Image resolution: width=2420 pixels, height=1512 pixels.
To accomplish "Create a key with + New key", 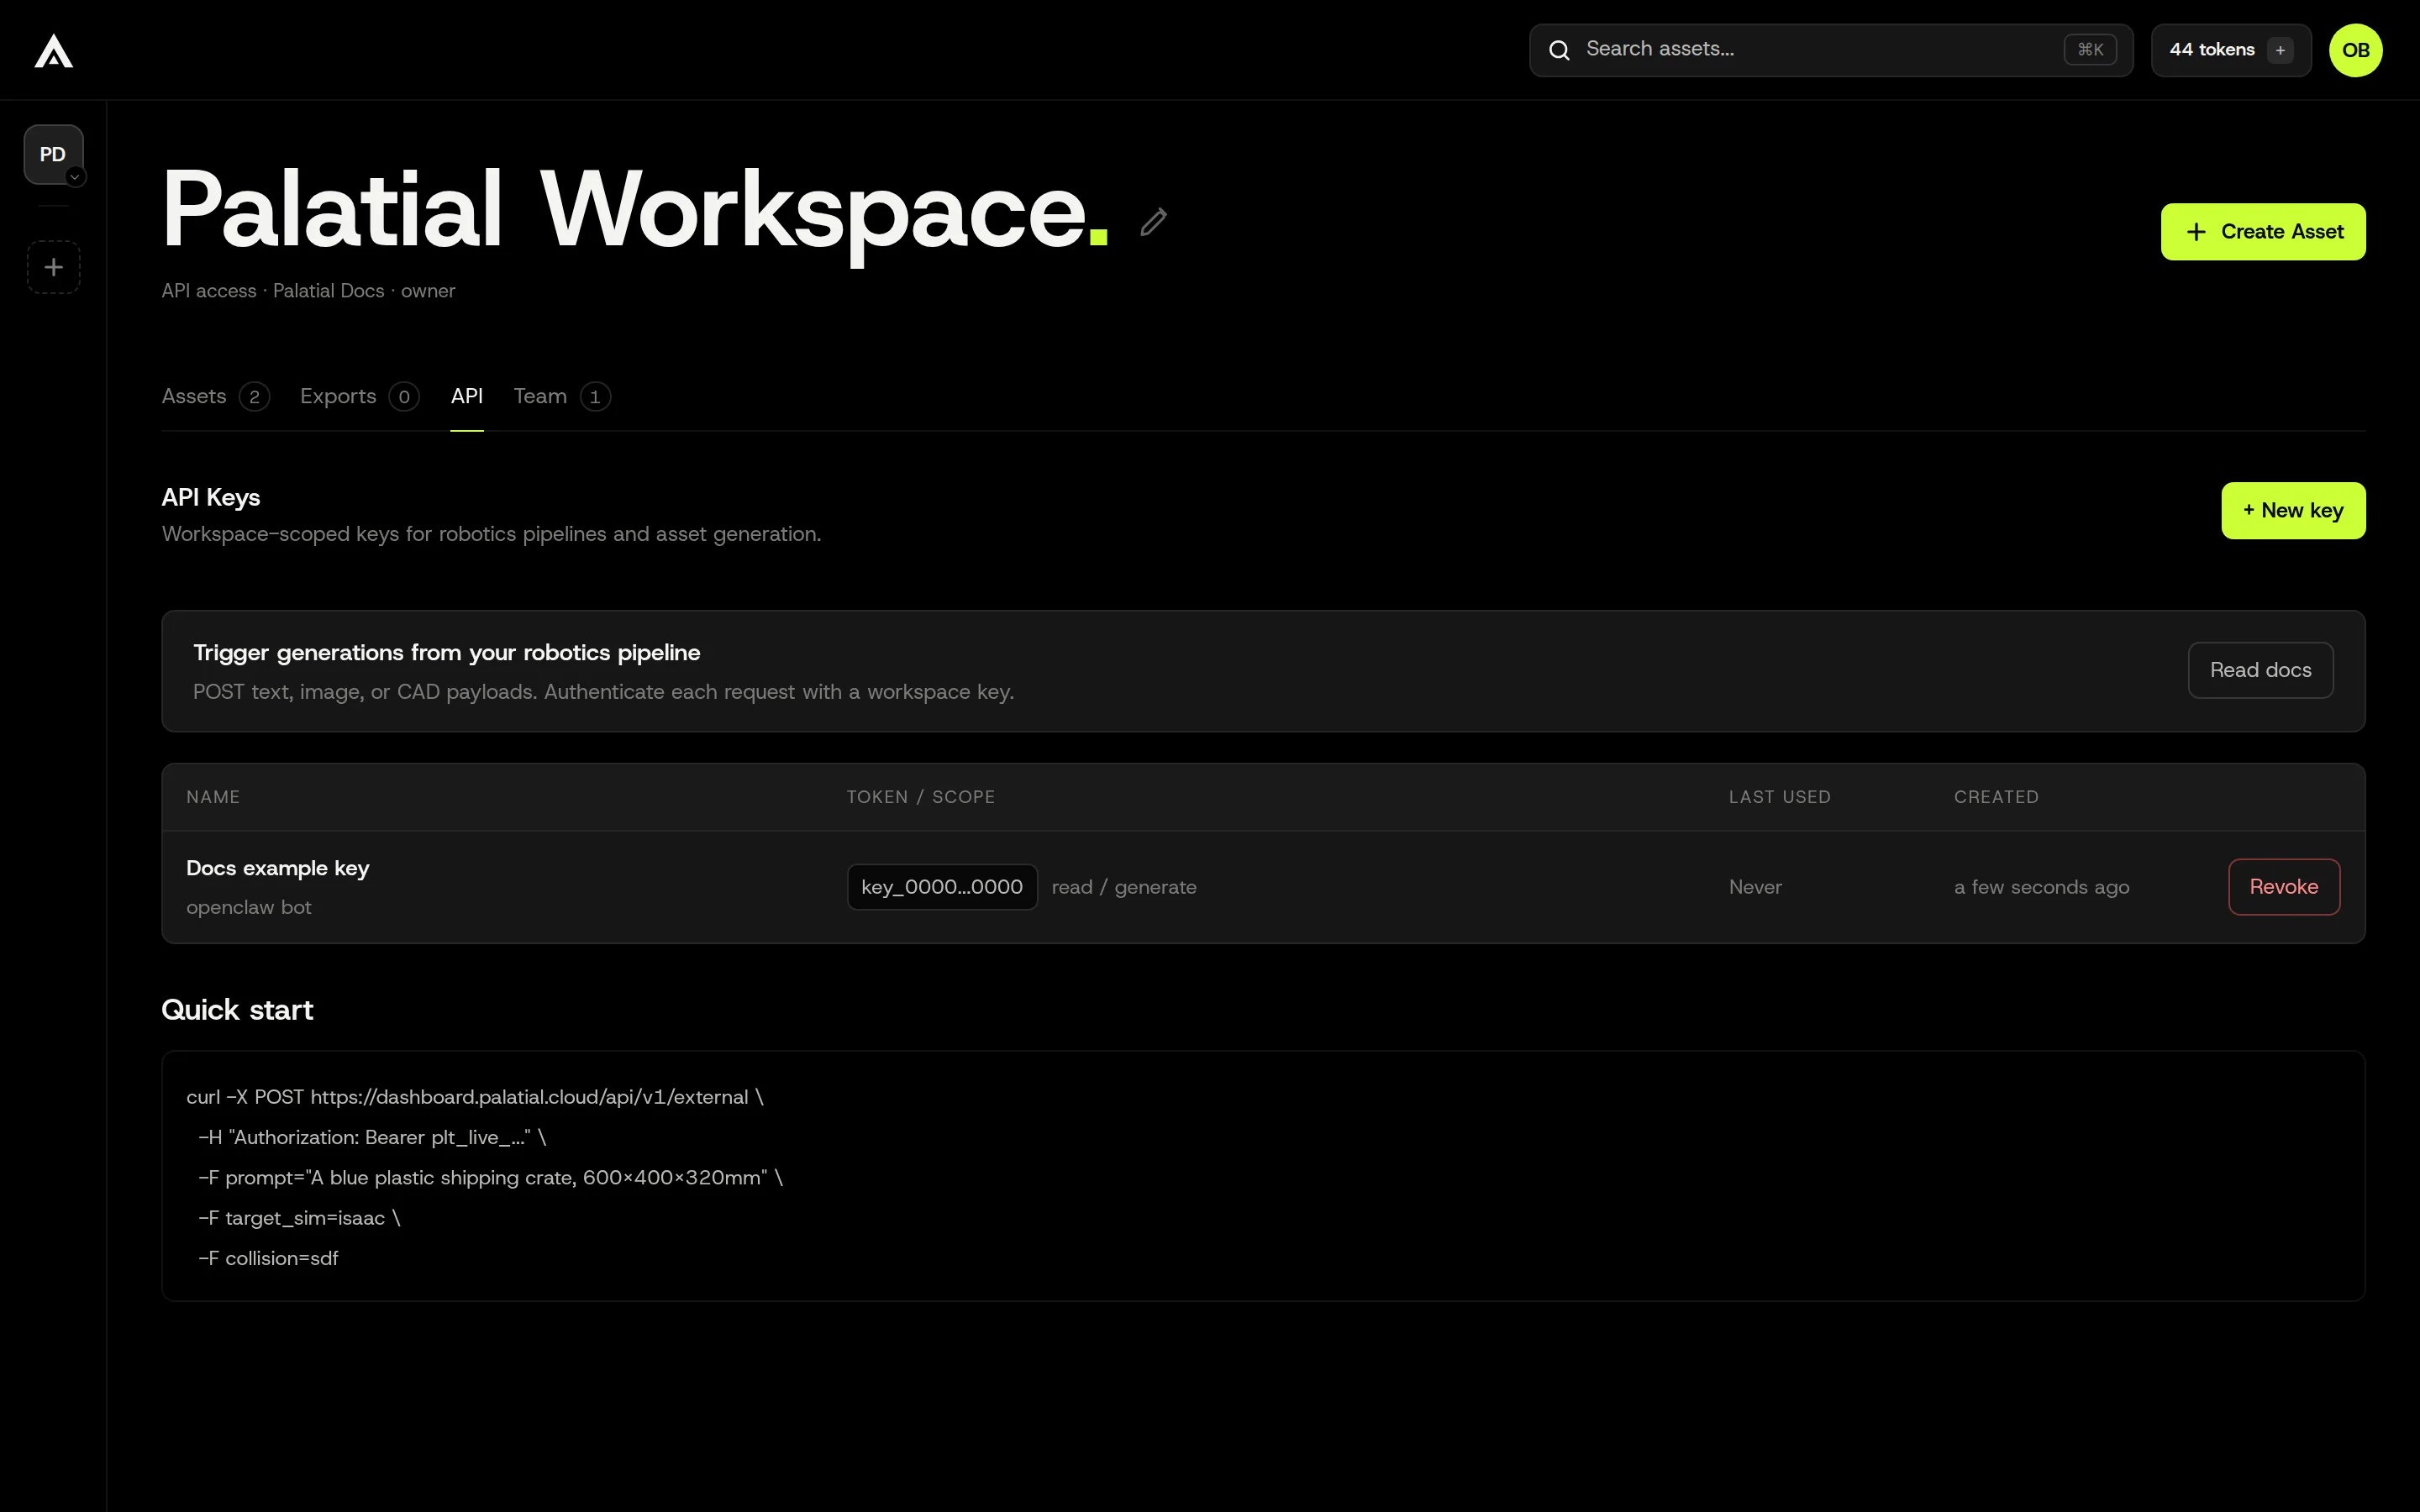I will click(2293, 511).
